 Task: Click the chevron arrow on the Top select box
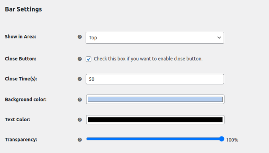pyautogui.click(x=219, y=37)
